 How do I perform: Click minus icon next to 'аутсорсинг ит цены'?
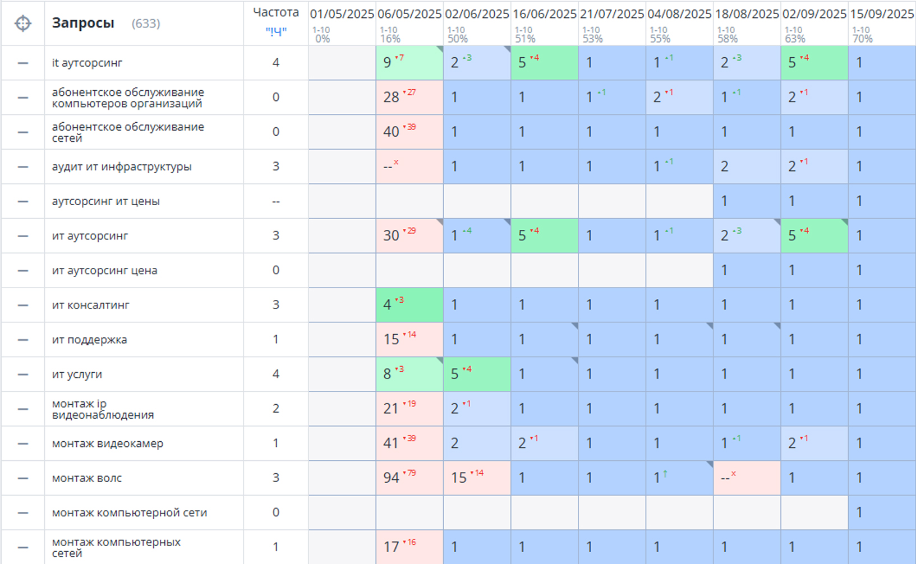click(x=23, y=202)
